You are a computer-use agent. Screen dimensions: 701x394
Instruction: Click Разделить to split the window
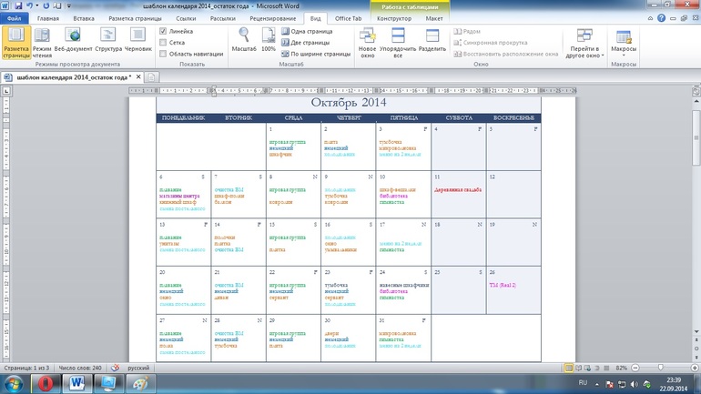click(x=432, y=42)
